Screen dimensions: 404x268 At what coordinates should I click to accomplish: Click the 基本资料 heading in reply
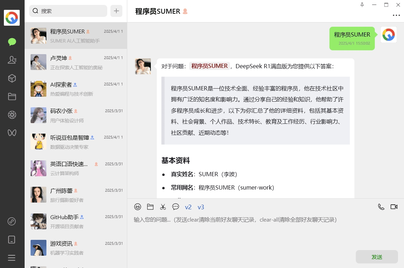[175, 160]
